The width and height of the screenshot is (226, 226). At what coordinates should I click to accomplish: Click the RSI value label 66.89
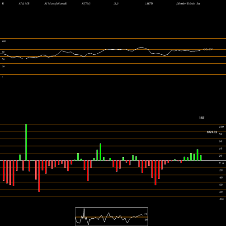[x=208, y=49]
